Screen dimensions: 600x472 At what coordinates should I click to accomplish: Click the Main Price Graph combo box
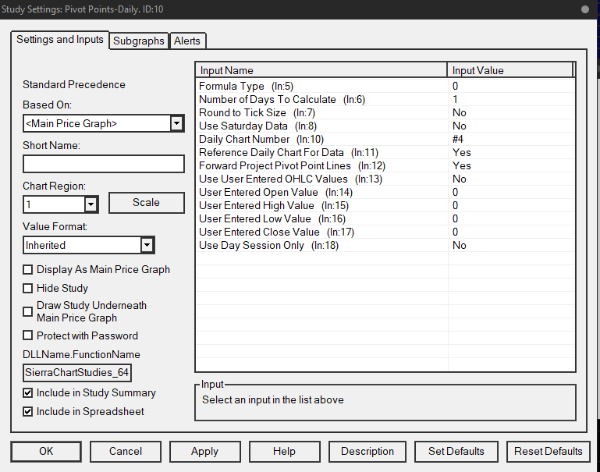[x=104, y=123]
